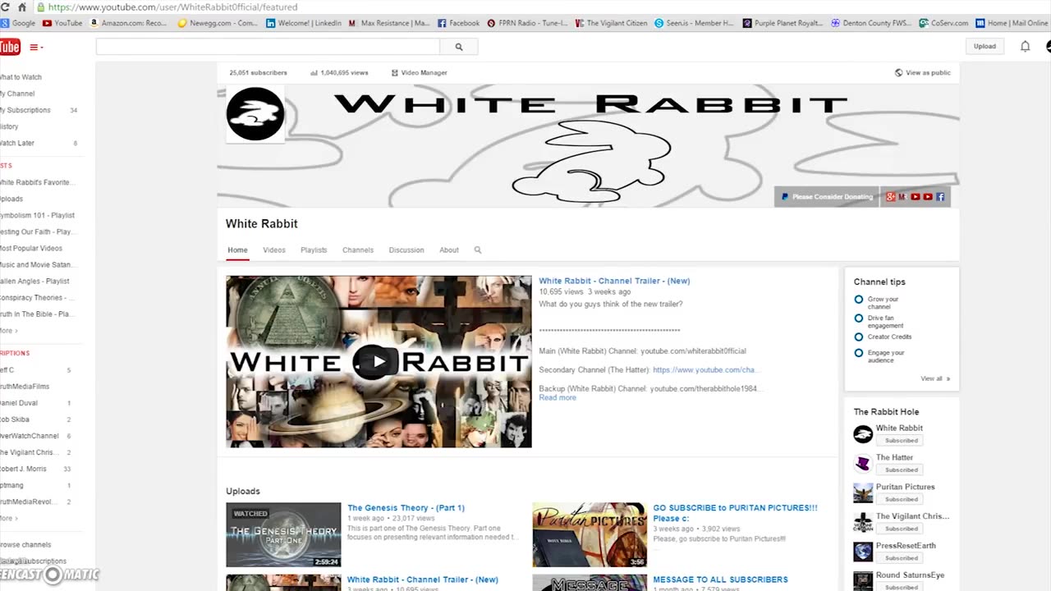This screenshot has height=591, width=1051.
Task: Open MESSAGE TO ALL SUBSCRIBERS video title
Action: pyautogui.click(x=720, y=580)
